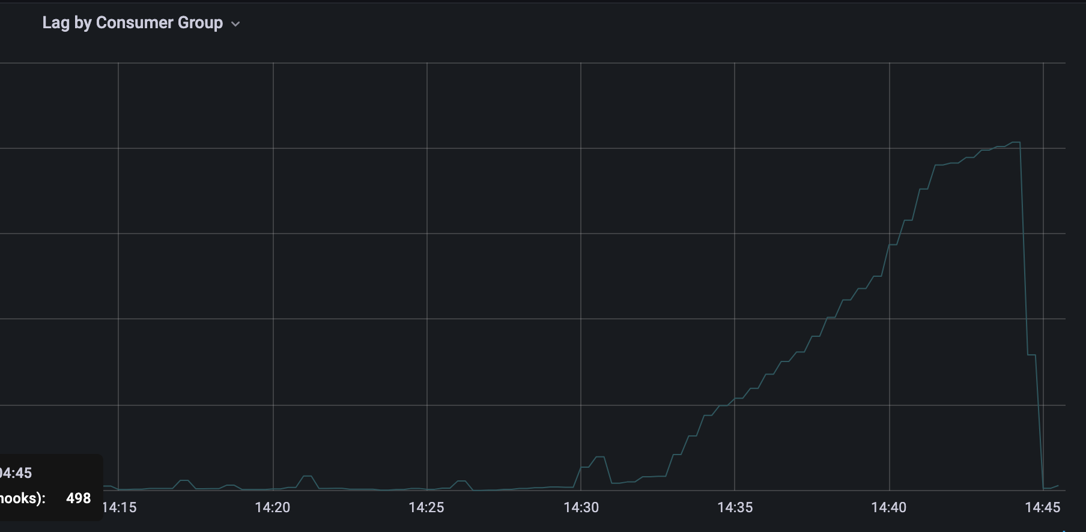Click the small lag bump just after 14:20

pyautogui.click(x=307, y=476)
